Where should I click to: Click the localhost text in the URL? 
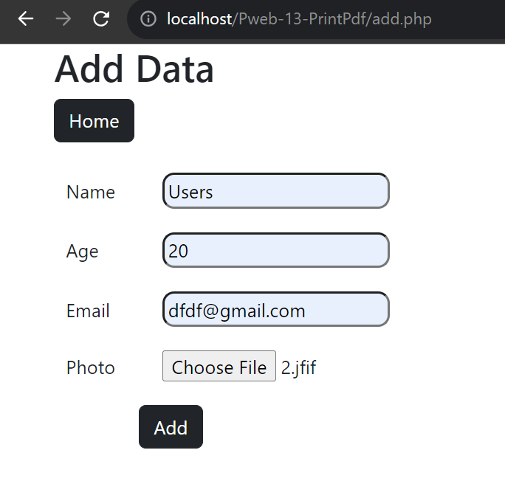point(199,18)
